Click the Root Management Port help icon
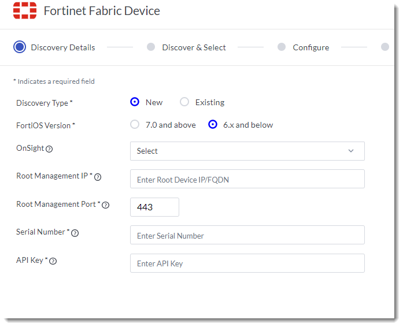Image resolution: width=403 pixels, height=327 pixels. (106, 205)
